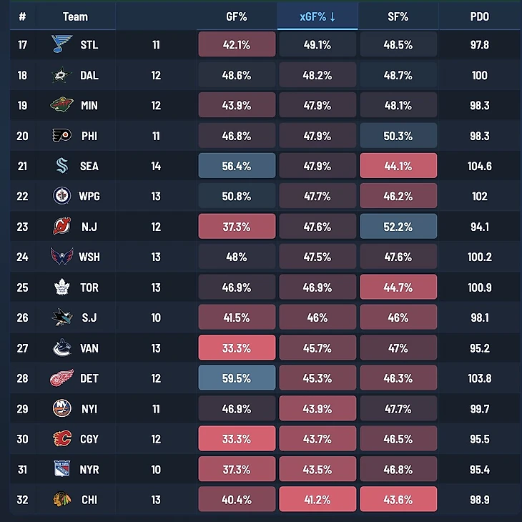The width and height of the screenshot is (522, 522).
Task: Click the Team column header
Action: coord(76,16)
